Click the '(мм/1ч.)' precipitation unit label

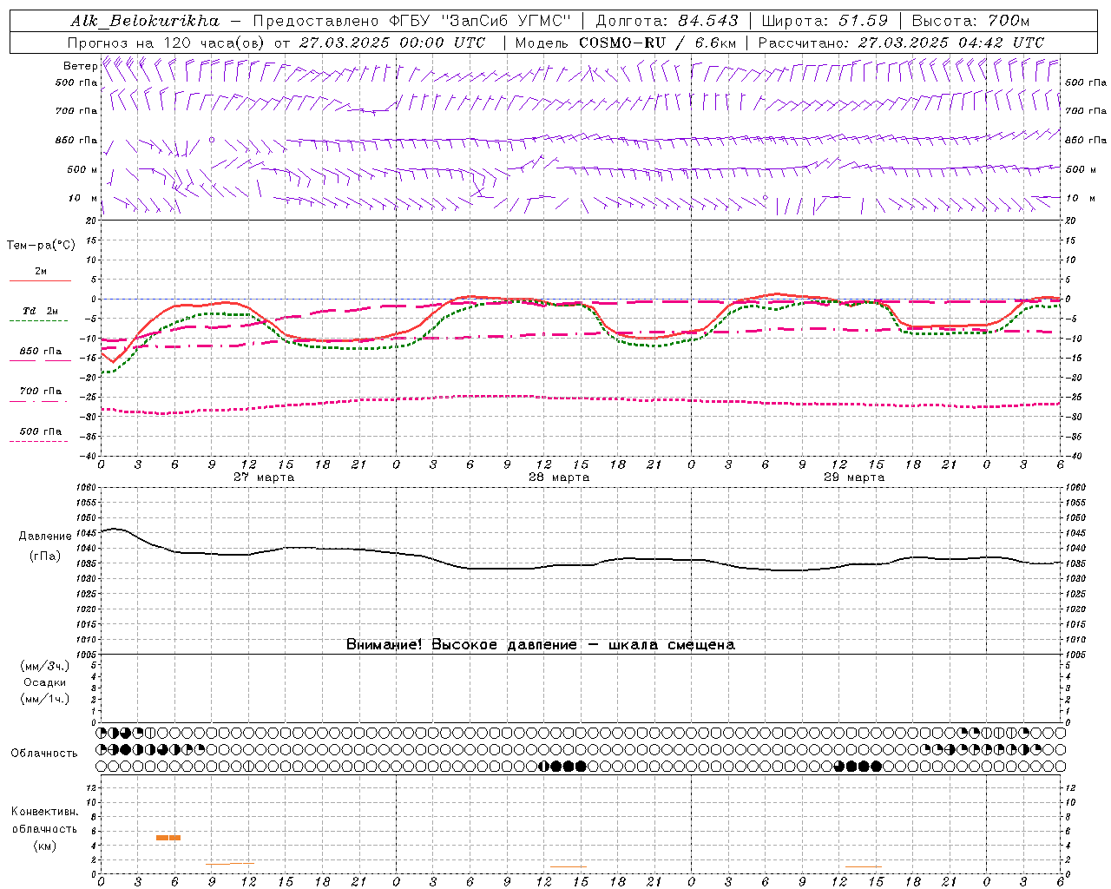point(45,699)
